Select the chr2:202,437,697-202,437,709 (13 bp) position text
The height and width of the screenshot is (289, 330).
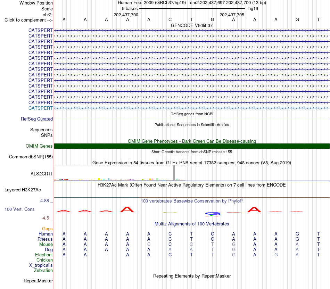point(228,3)
